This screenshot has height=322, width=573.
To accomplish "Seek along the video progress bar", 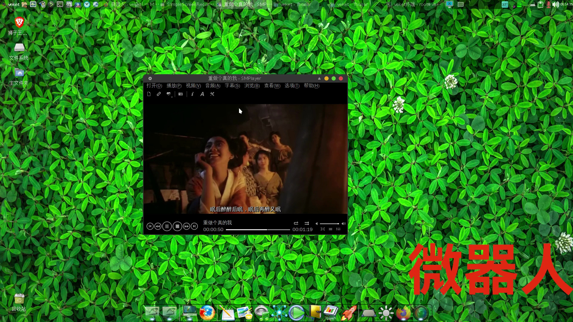I will (x=258, y=230).
